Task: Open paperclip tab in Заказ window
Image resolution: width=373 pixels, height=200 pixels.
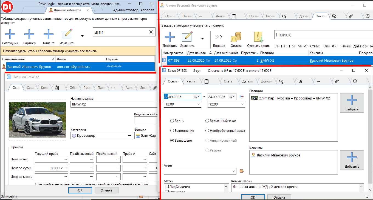Action: tap(337, 81)
